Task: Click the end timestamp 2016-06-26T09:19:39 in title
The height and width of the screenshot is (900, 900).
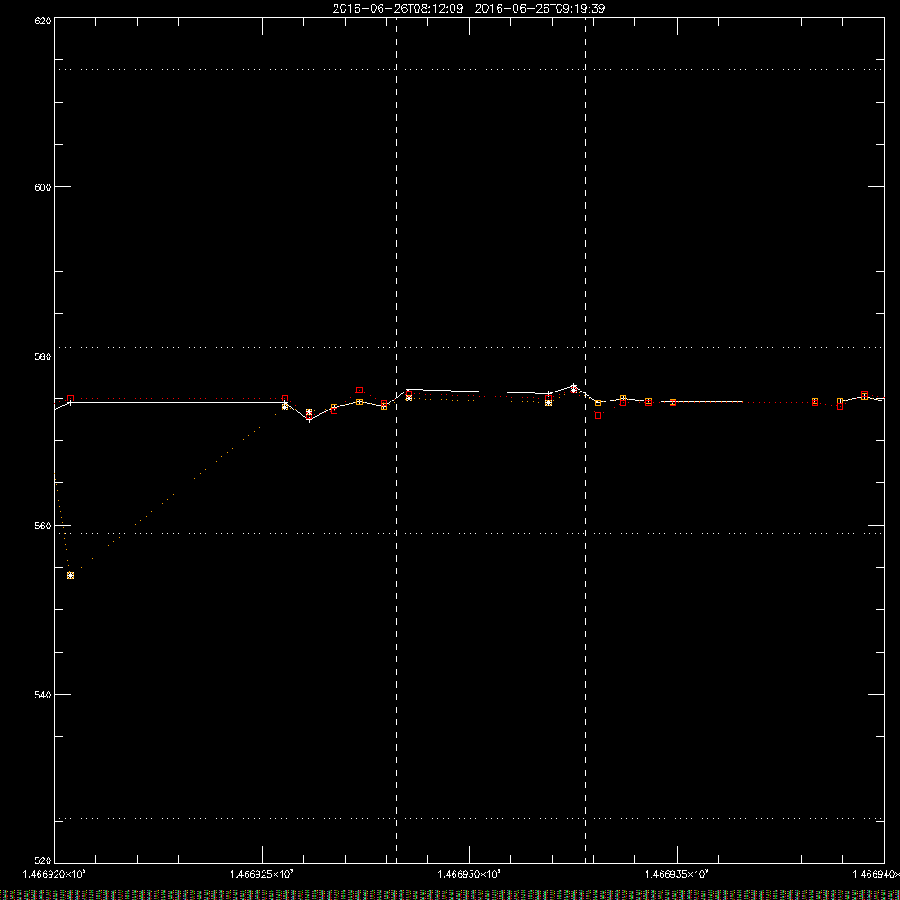Action: (x=539, y=9)
